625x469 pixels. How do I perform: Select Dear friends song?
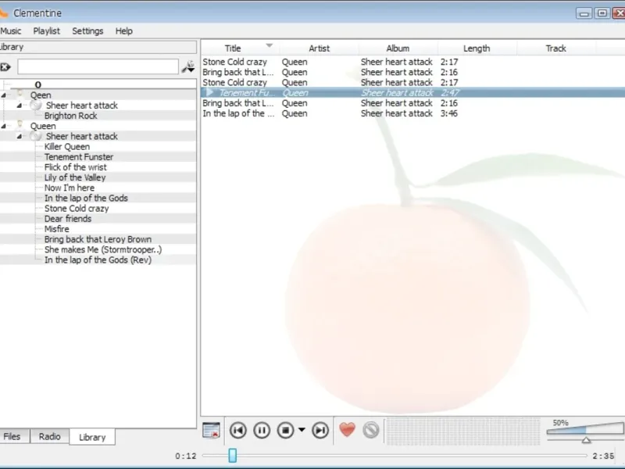coord(68,219)
